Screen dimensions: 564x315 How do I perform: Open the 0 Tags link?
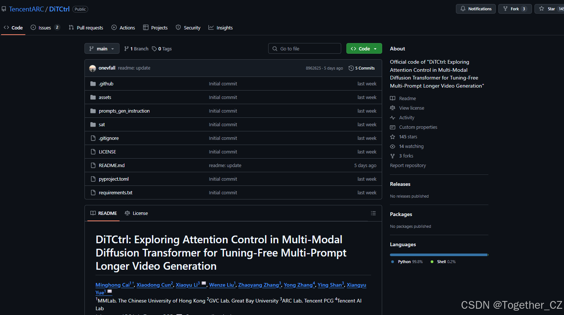[x=162, y=49]
